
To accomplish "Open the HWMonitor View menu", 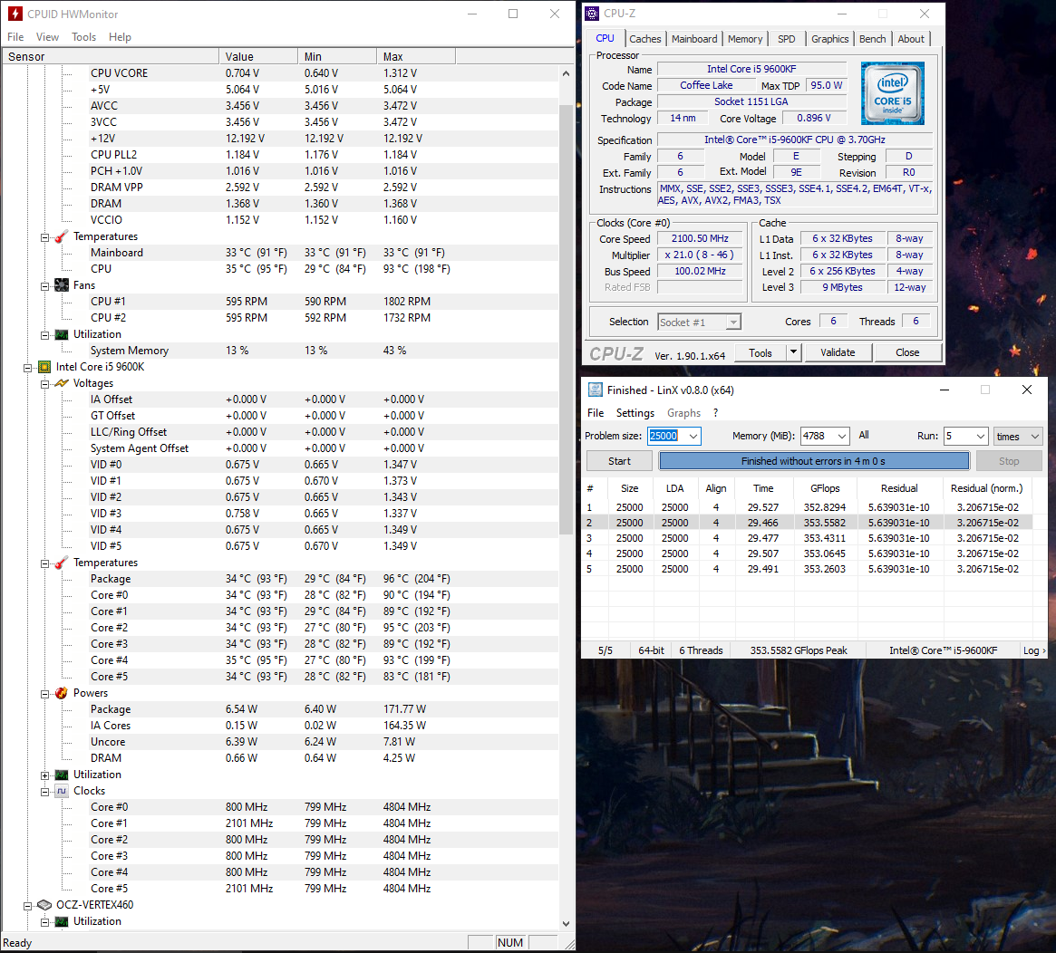I will (47, 37).
